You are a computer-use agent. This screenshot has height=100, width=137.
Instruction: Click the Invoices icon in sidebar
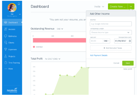tap(5, 29)
